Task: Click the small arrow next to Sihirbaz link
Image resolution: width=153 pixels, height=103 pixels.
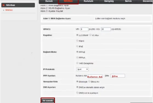Action: point(4,10)
